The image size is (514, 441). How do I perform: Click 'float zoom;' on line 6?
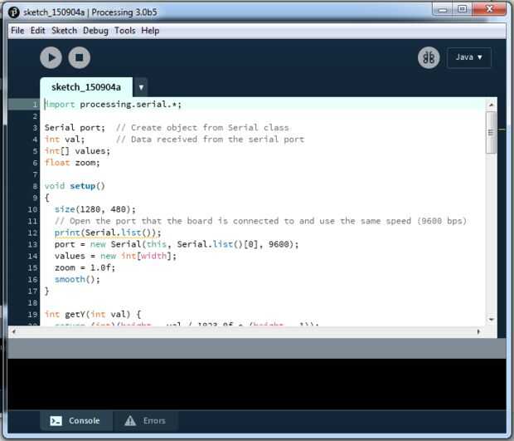[72, 163]
